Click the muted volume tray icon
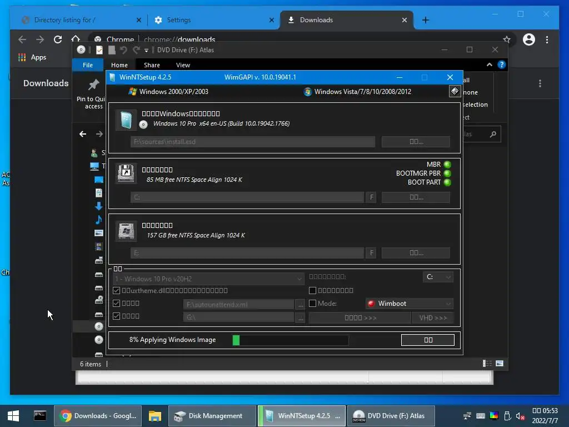 pyautogui.click(x=520, y=416)
